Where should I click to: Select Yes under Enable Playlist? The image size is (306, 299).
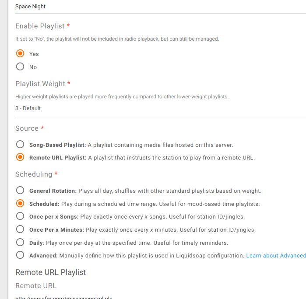[x=20, y=54]
